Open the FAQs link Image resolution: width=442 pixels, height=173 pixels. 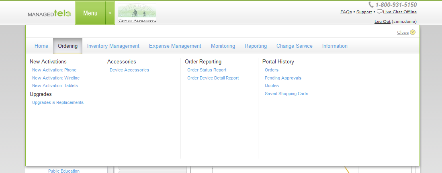346,12
